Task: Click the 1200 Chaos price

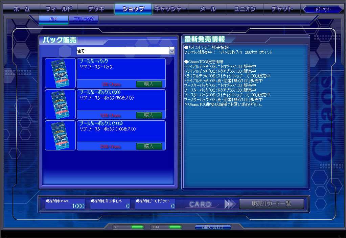Action: (x=110, y=115)
